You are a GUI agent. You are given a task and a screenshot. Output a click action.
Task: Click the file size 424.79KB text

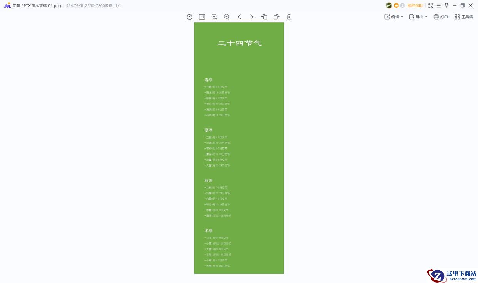pyautogui.click(x=75, y=6)
